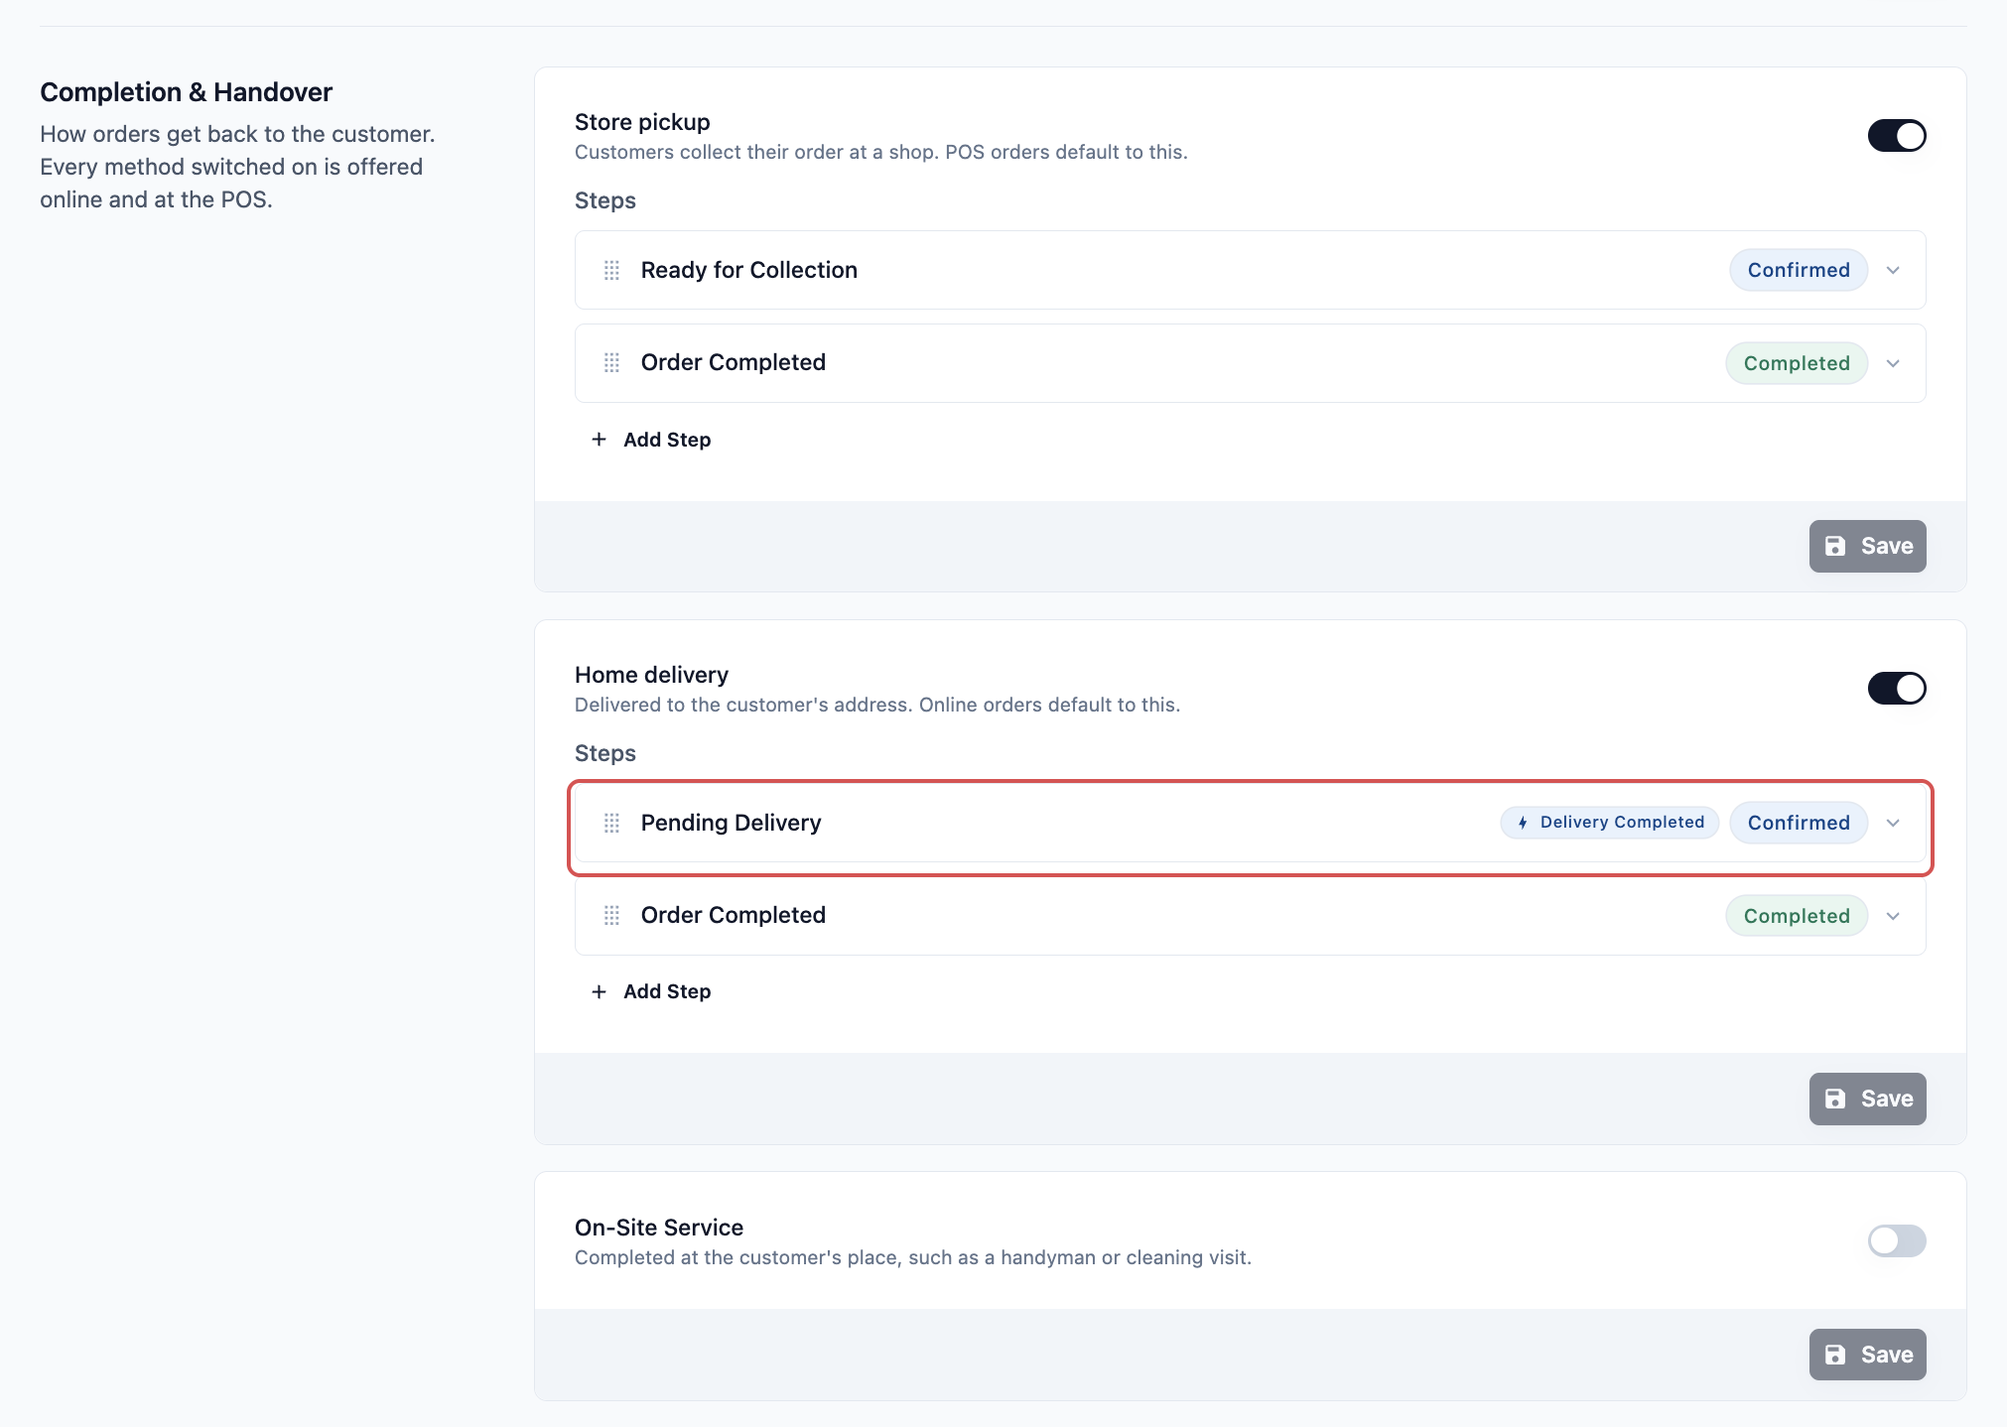This screenshot has height=1427, width=2007.
Task: Grab drag handle of Home delivery Order Completed
Action: point(611,915)
